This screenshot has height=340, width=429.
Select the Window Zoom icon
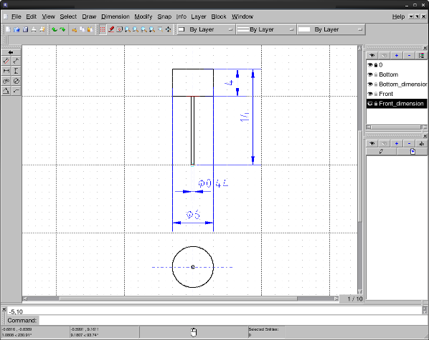point(160,29)
